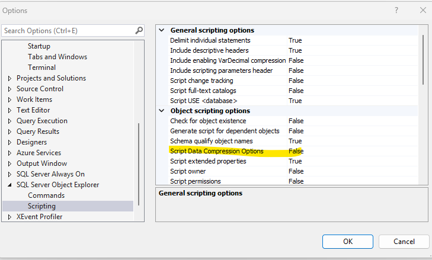The width and height of the screenshot is (432, 260).
Task: Expand Text Editor node
Action: coord(9,110)
